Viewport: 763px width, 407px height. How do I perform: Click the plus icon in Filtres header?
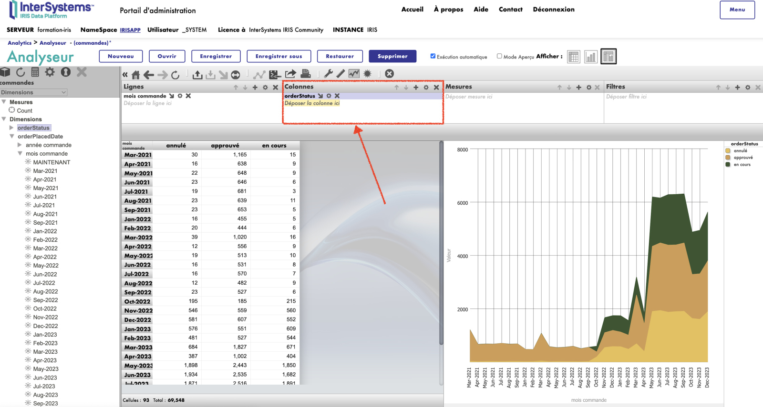click(x=737, y=87)
